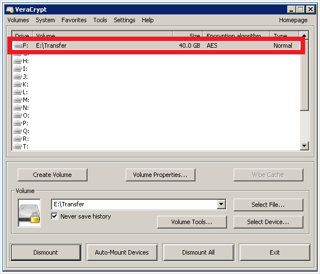The image size is (320, 274).
Task: Select drive N: icon in list
Action: pyautogui.click(x=18, y=108)
